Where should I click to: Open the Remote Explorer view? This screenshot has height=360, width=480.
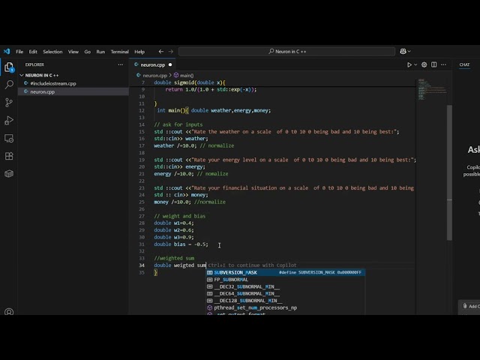point(9,139)
